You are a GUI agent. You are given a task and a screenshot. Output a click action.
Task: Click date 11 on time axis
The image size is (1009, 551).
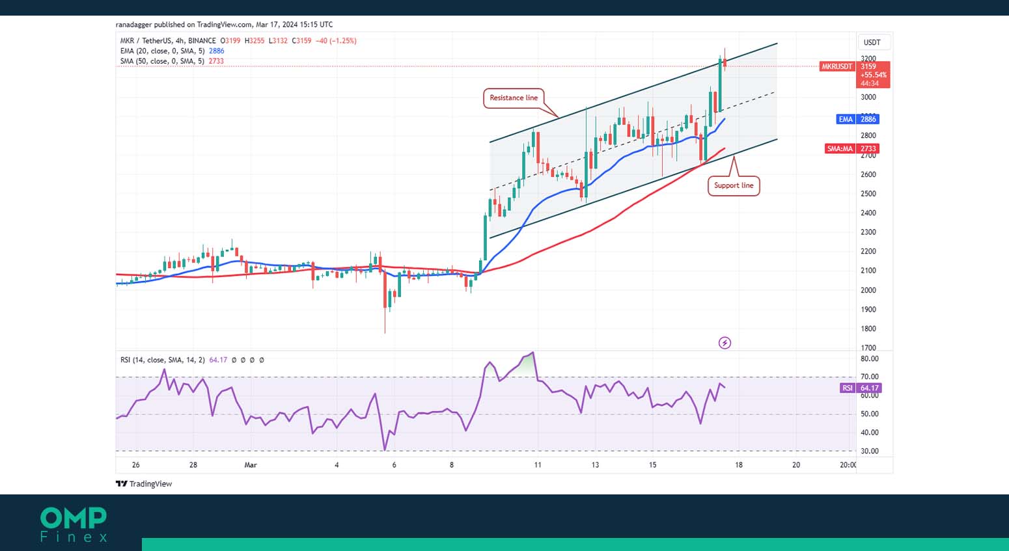click(538, 464)
